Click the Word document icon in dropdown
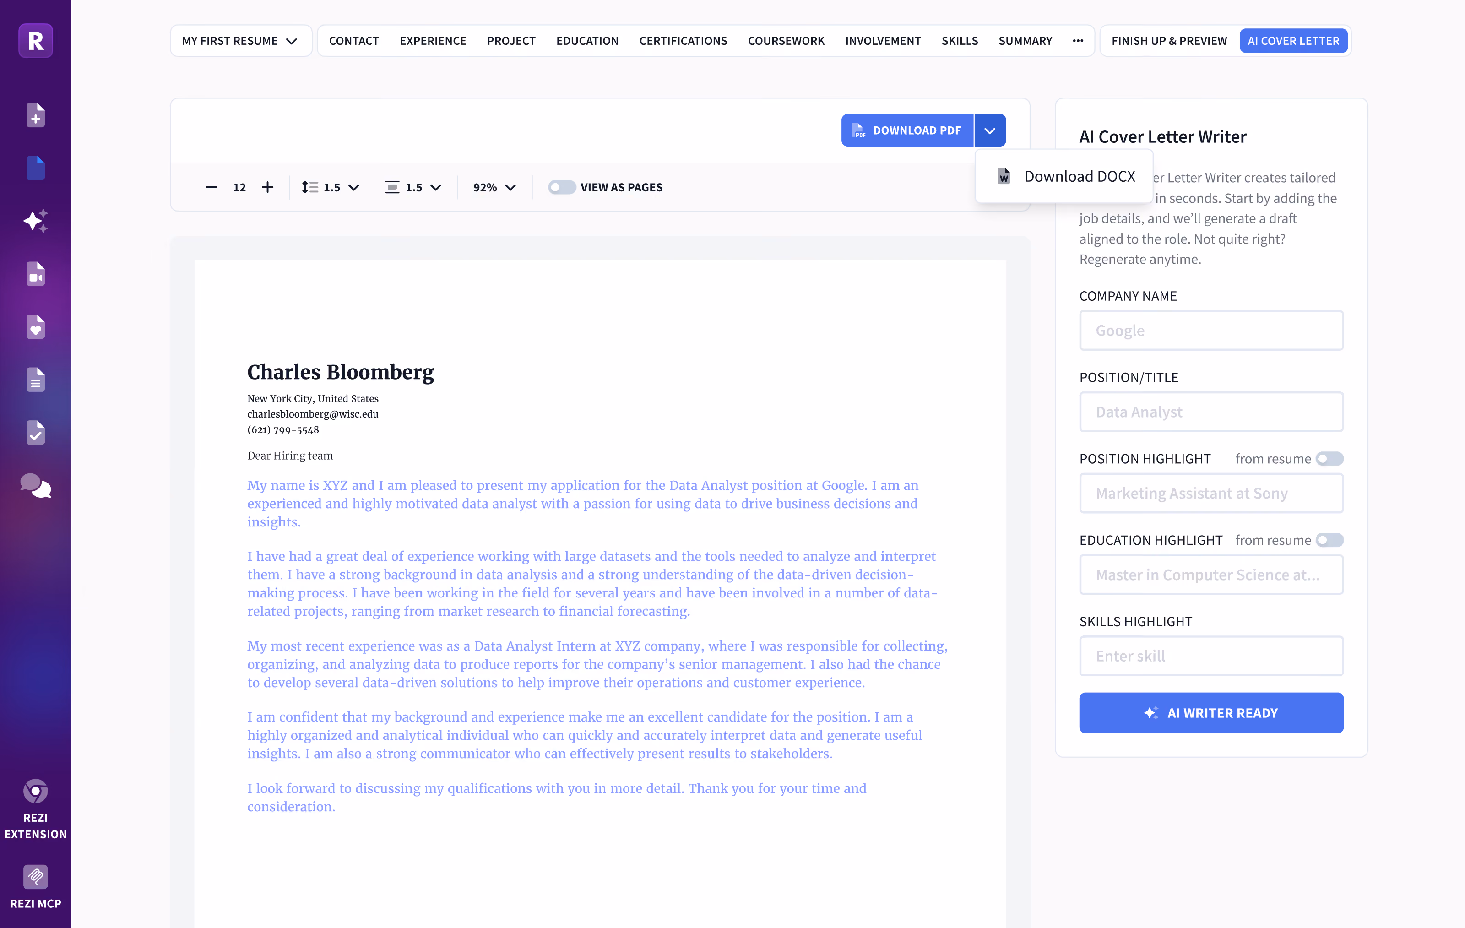The height and width of the screenshot is (928, 1465). tap(1004, 176)
